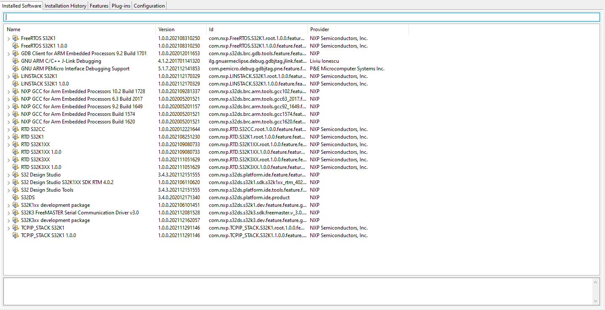Switch to the Installation History tab

(65, 5)
